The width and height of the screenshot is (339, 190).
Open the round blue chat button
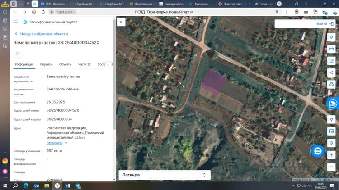[318, 151]
